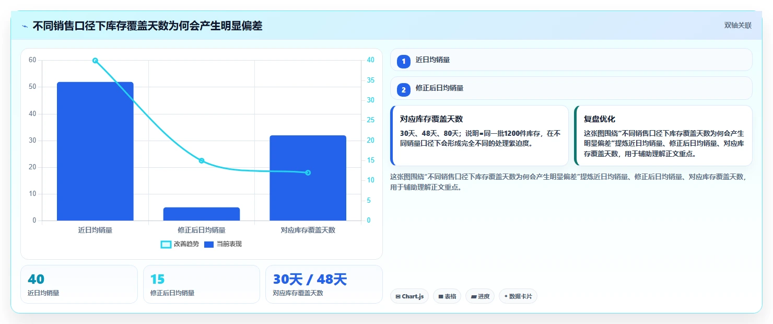Click the 双轴关联 label in the header
773x324 pixels.
pos(737,26)
